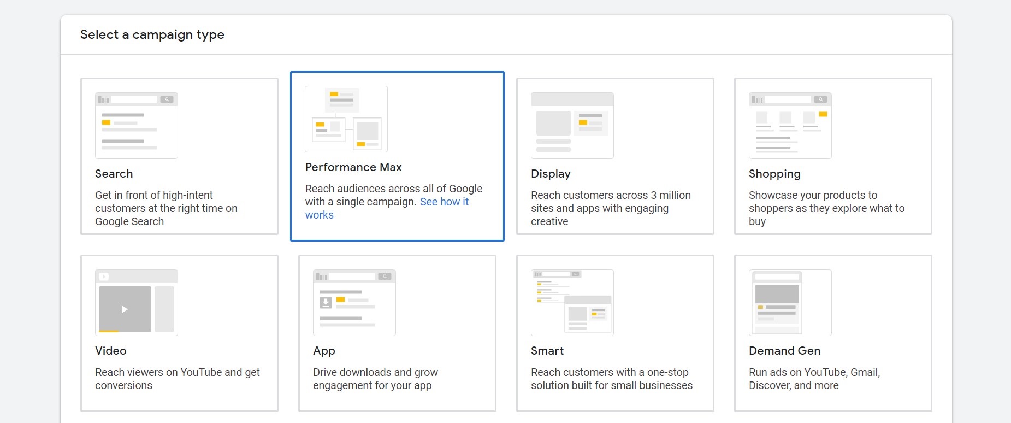Choose the Video title text

[x=111, y=351]
